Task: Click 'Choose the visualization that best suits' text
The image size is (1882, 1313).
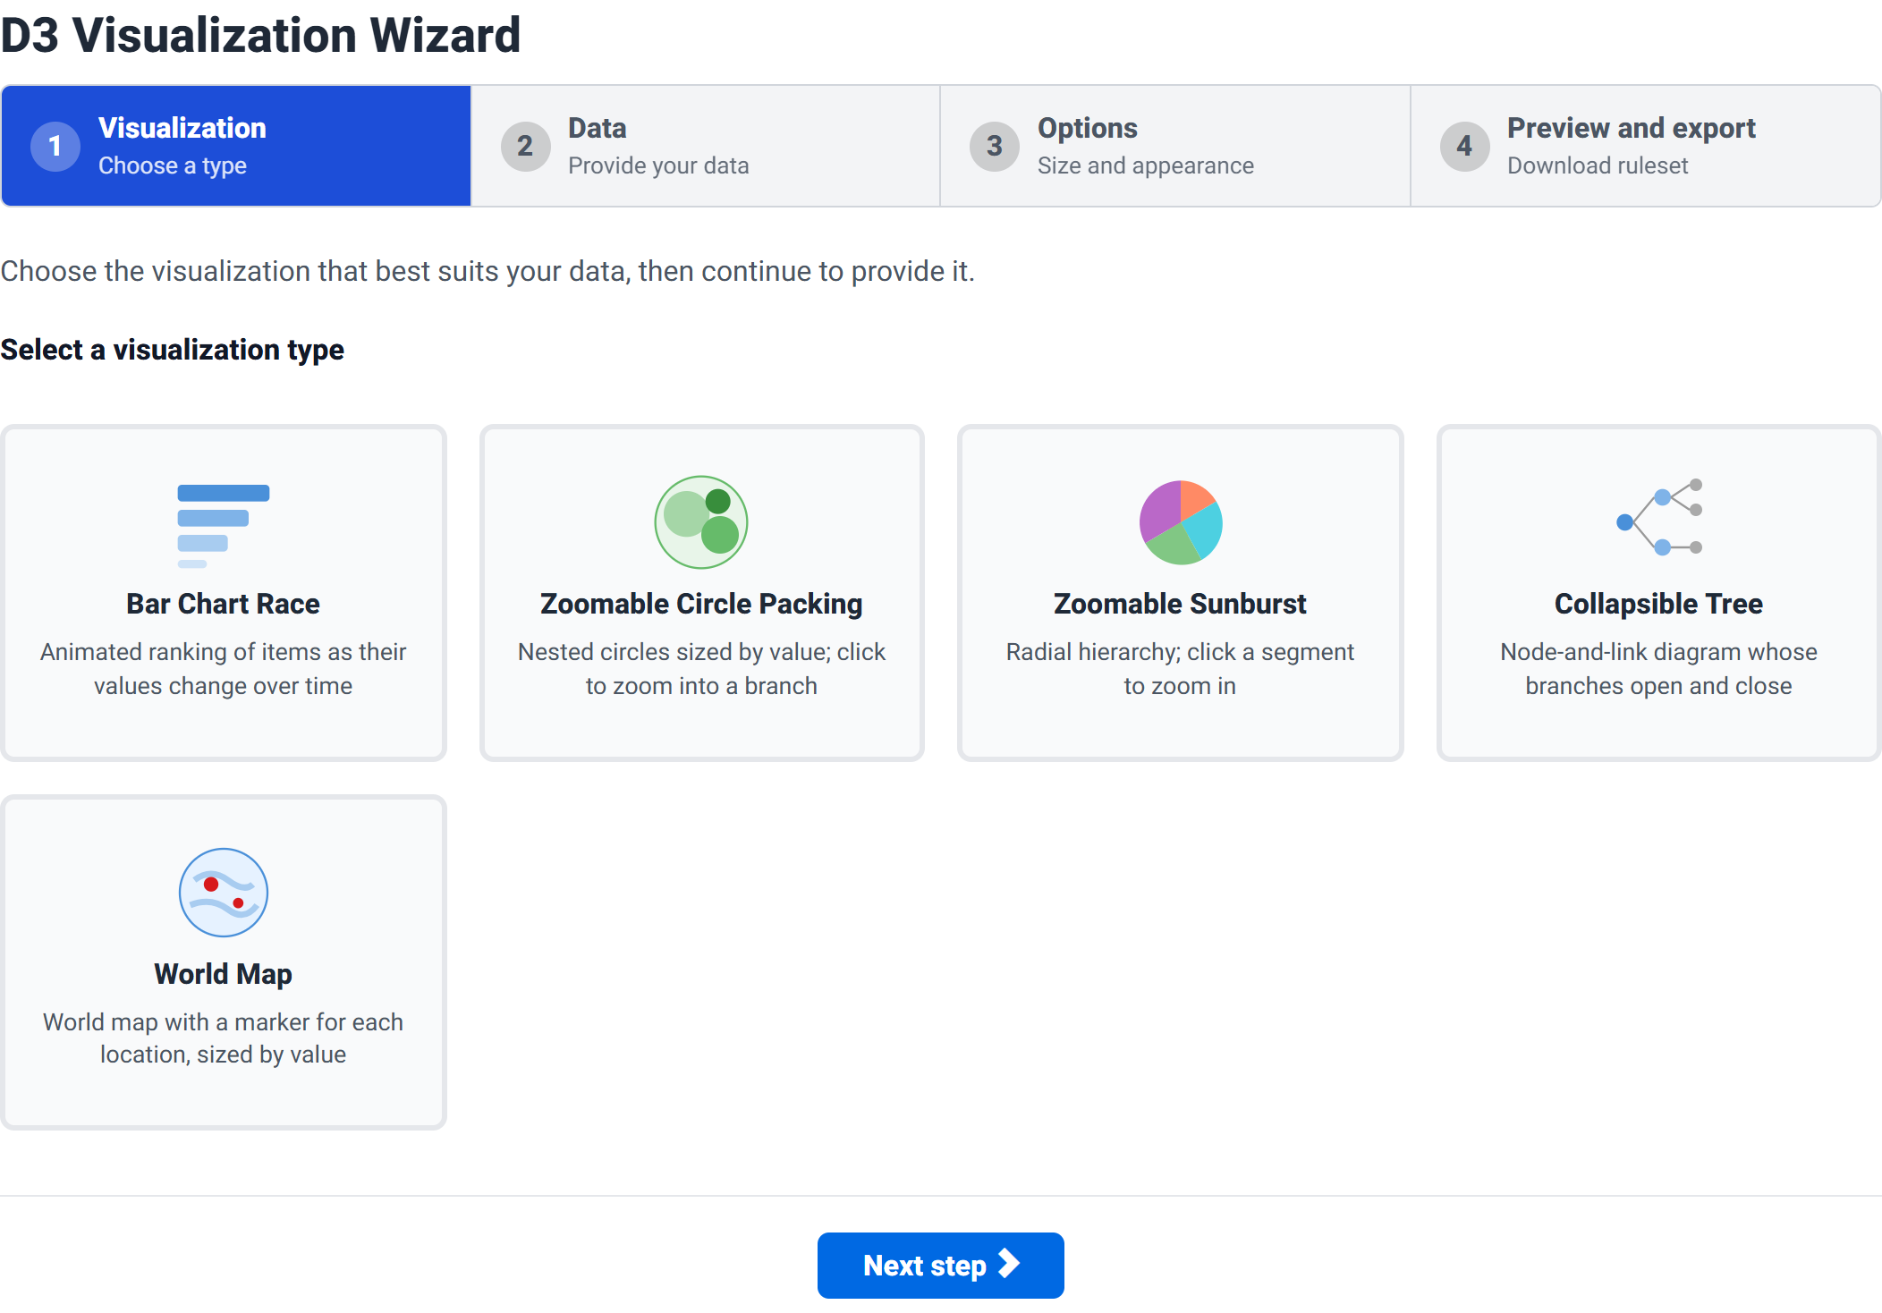Action: click(x=487, y=271)
